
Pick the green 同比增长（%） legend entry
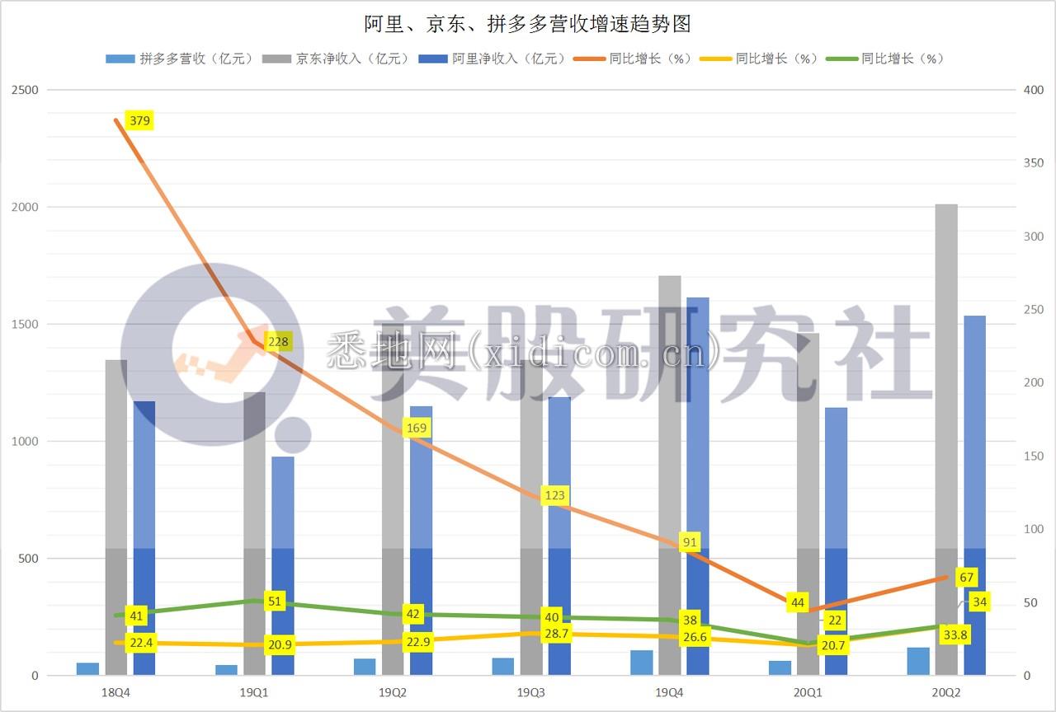point(886,59)
